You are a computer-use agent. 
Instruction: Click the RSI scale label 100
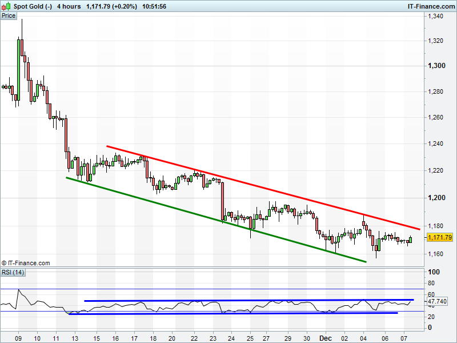pyautogui.click(x=434, y=272)
